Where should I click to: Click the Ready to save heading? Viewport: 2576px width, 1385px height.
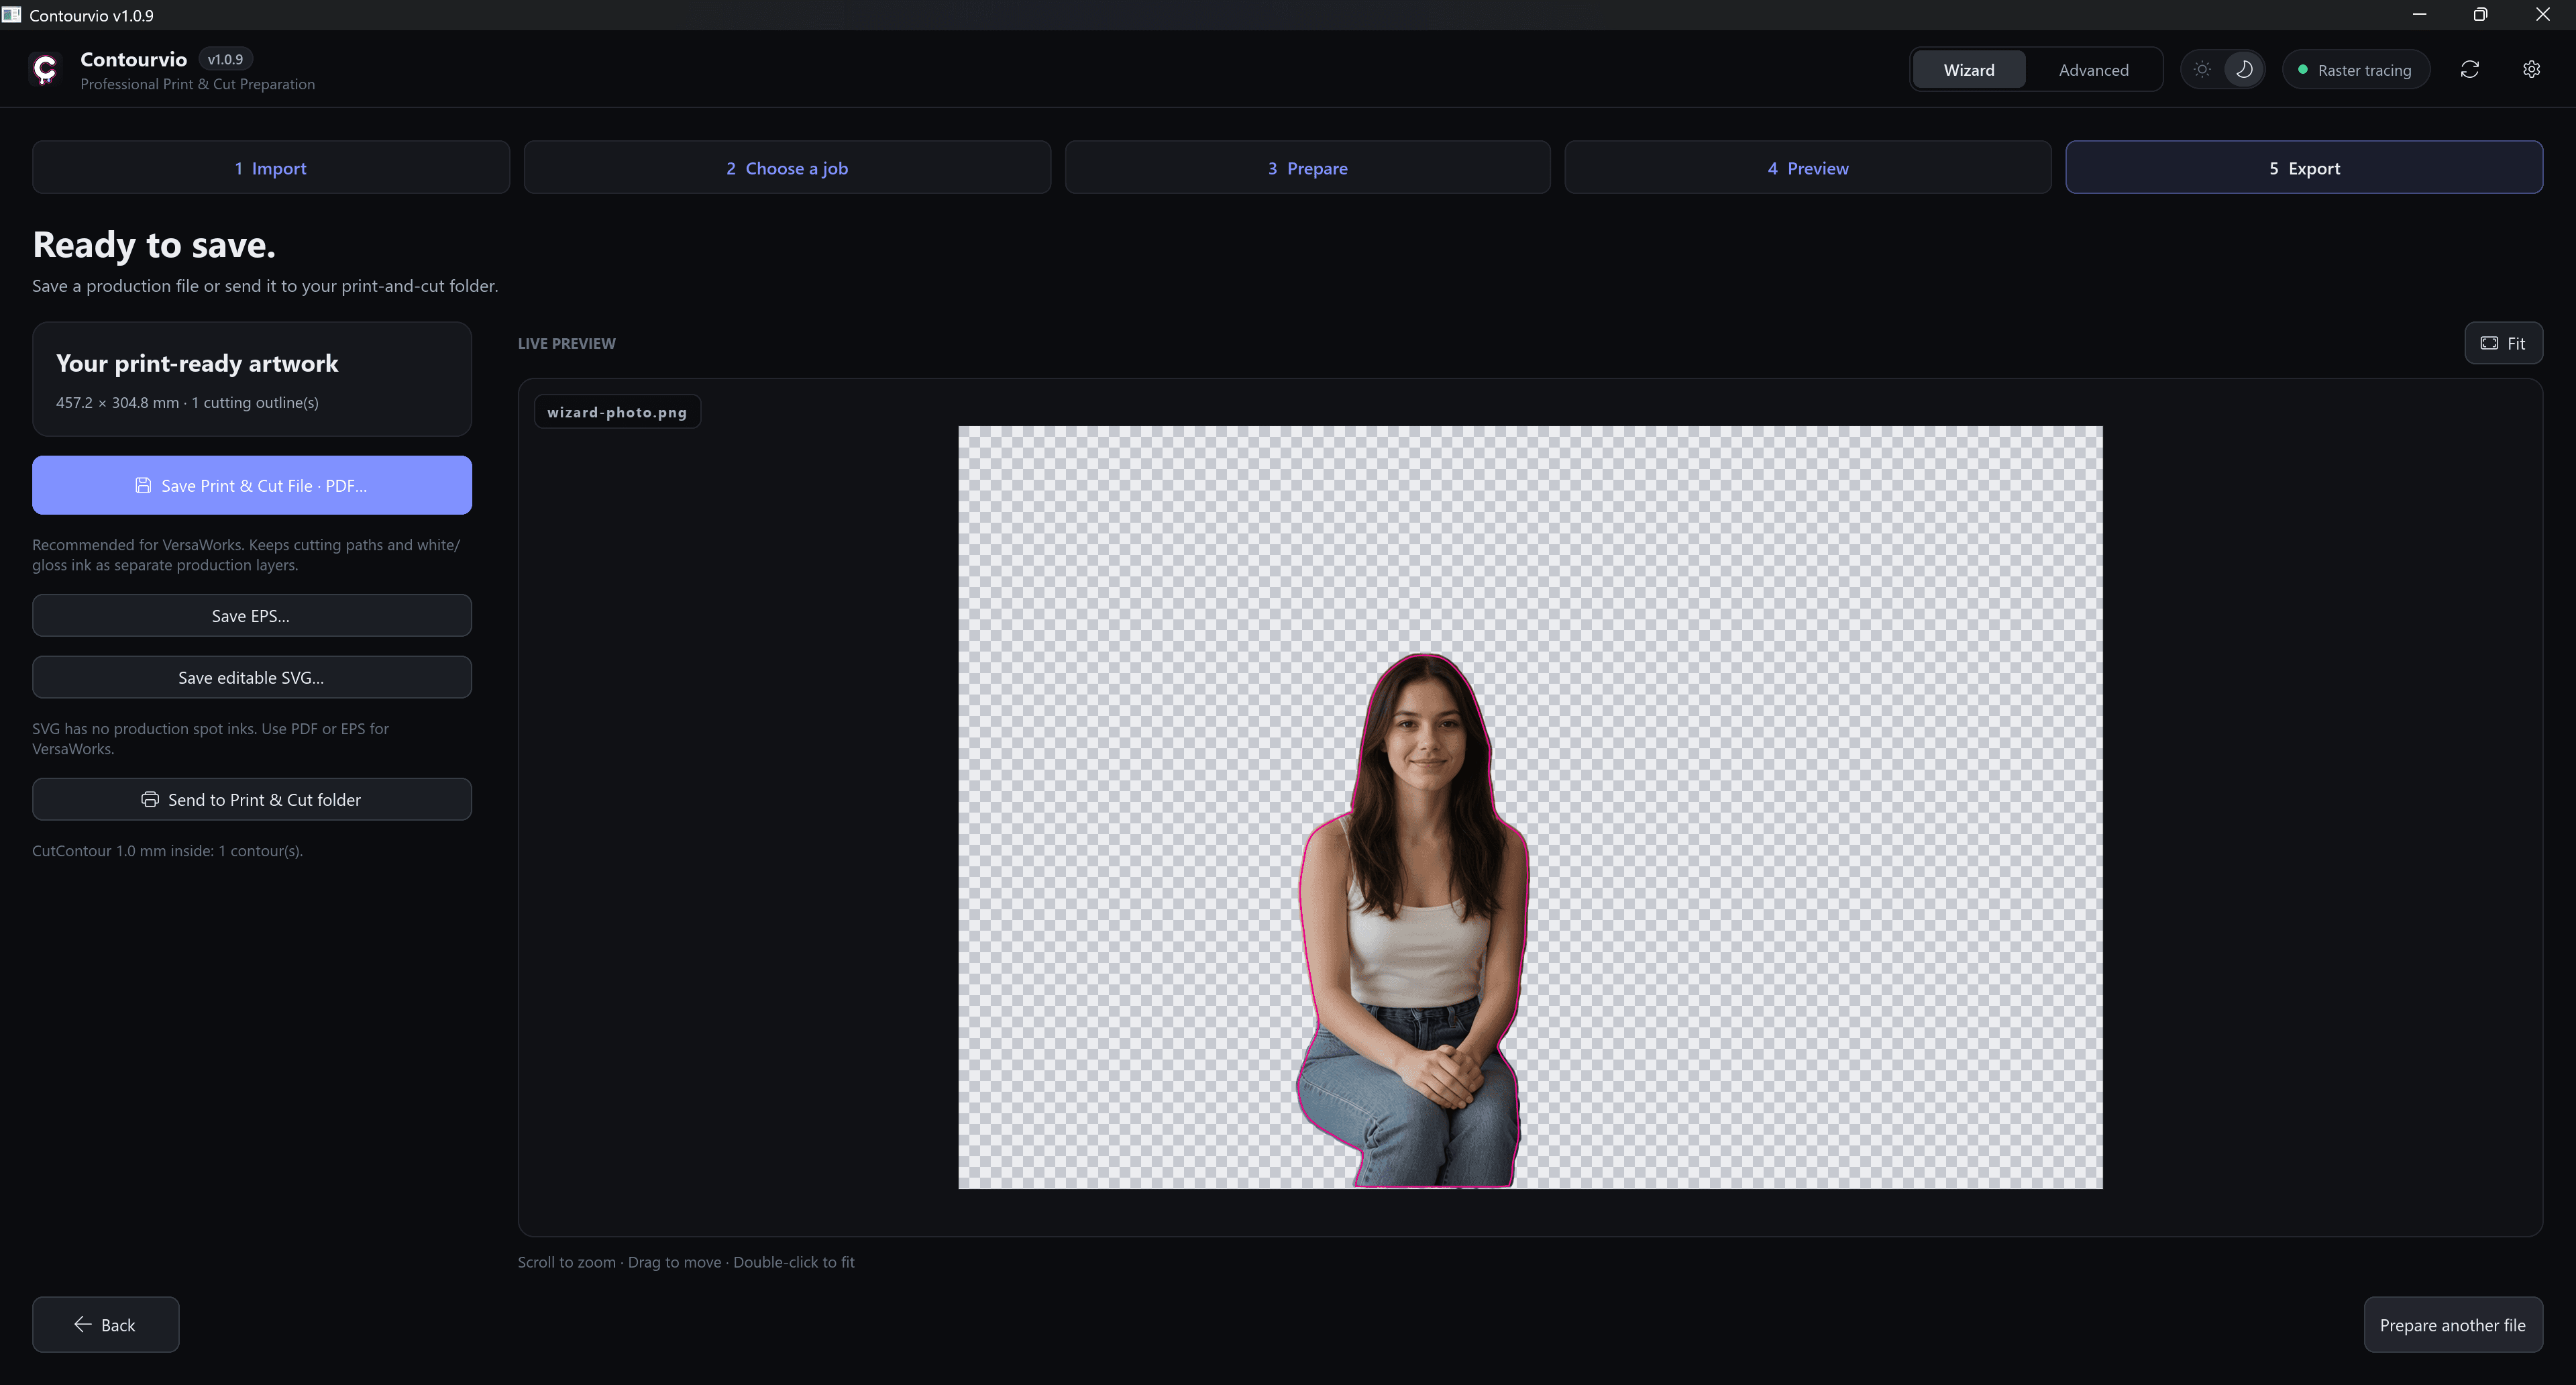click(x=154, y=246)
